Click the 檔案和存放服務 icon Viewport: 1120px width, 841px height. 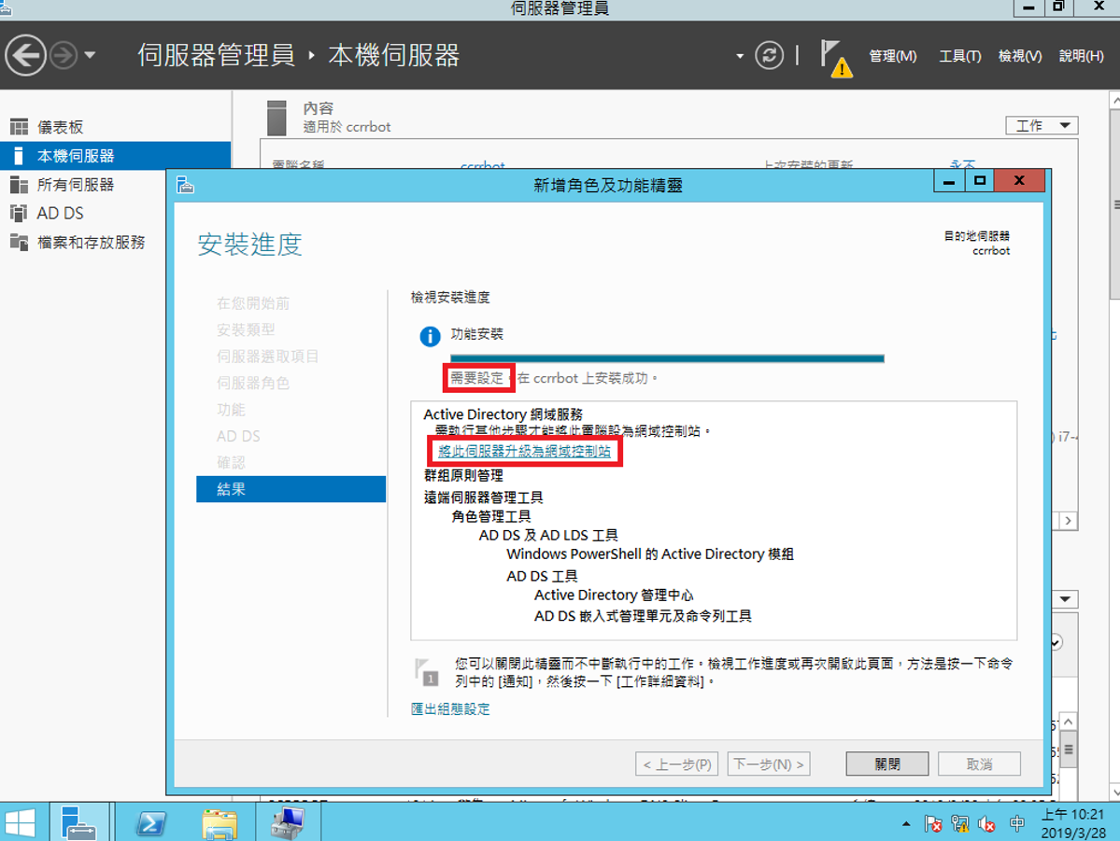(20, 242)
